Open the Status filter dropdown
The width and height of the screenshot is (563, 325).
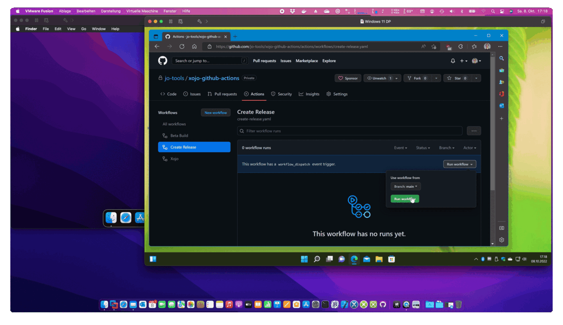click(423, 148)
